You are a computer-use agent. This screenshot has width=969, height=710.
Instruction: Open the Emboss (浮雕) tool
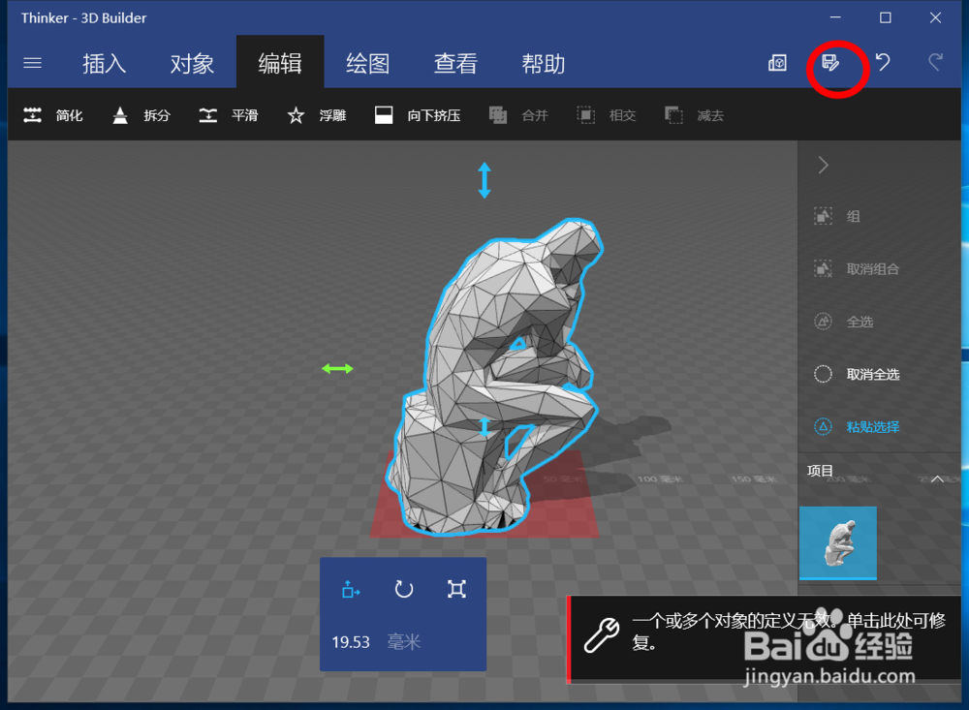[315, 115]
